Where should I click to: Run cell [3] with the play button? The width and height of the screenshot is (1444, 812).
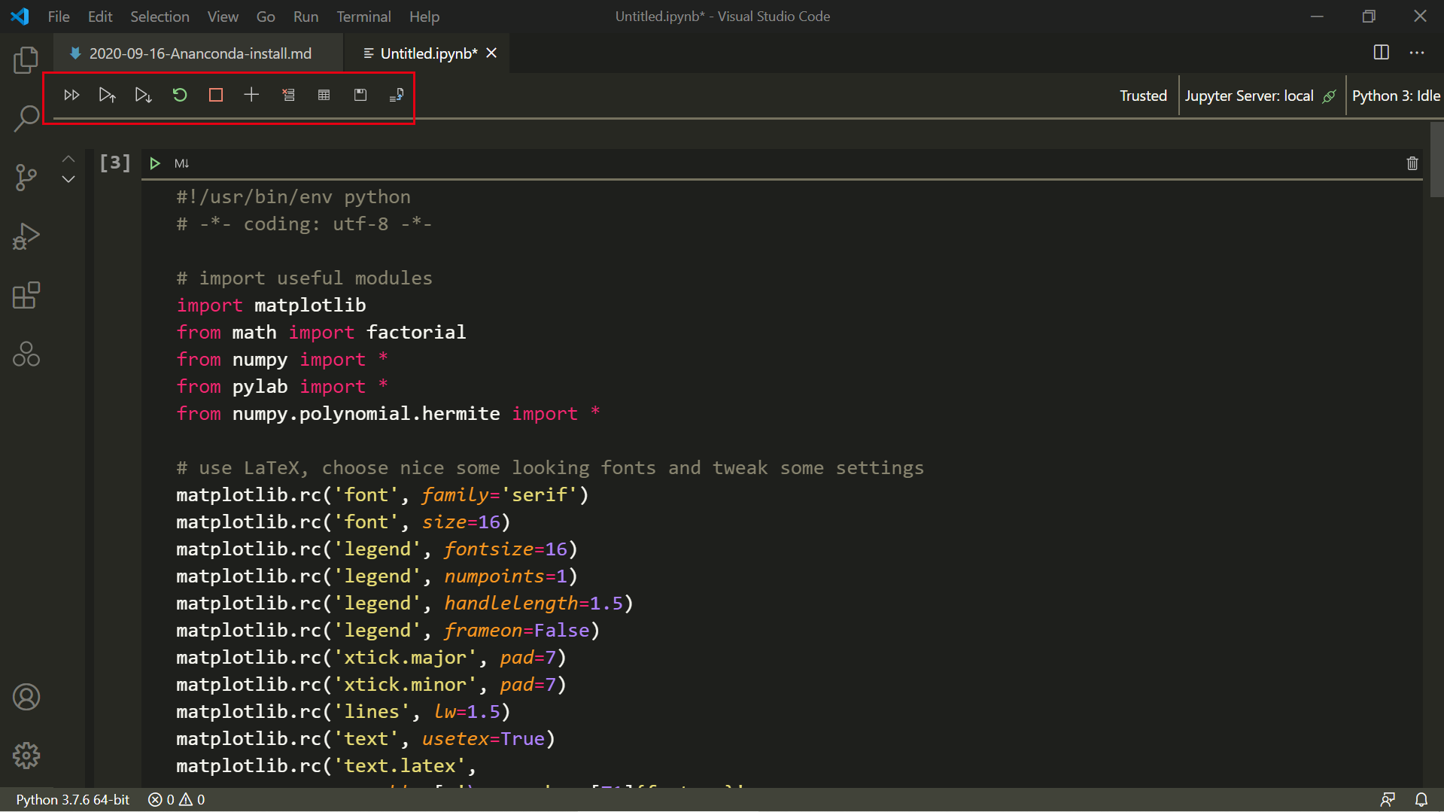[x=155, y=163]
